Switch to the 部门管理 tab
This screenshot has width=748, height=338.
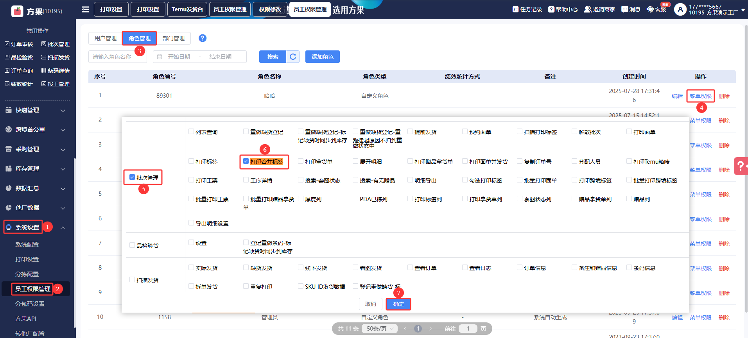click(173, 38)
